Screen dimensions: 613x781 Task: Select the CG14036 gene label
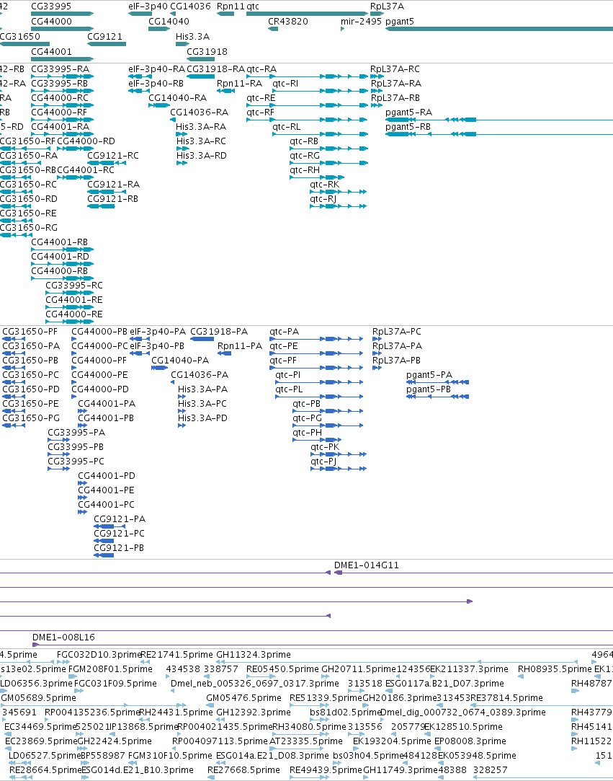(190, 6)
